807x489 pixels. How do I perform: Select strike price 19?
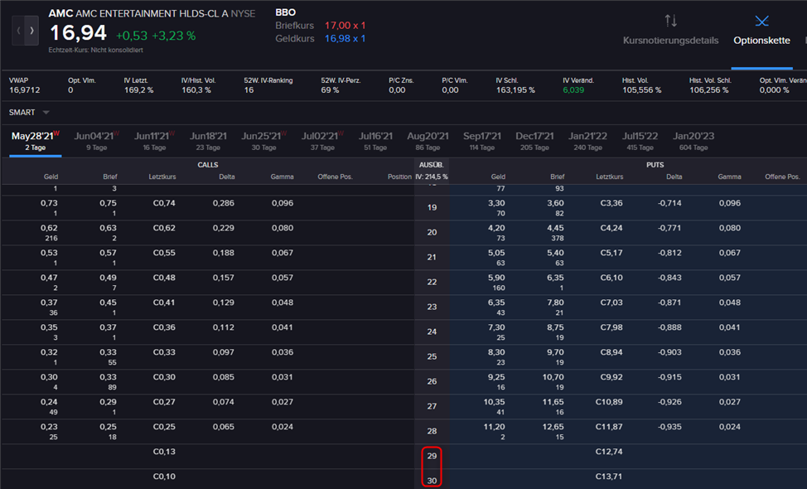[x=432, y=207]
